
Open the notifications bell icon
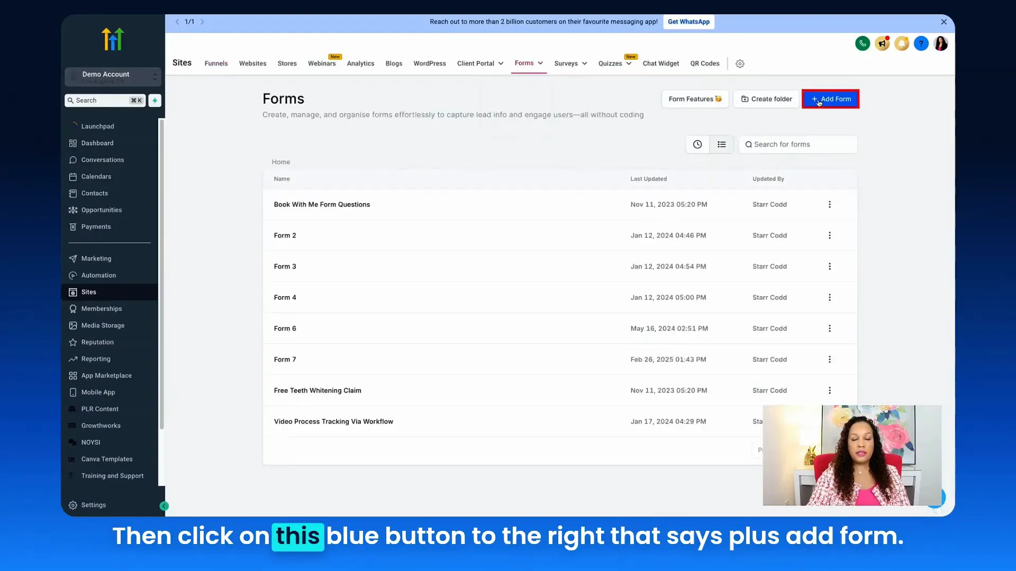[x=902, y=43]
